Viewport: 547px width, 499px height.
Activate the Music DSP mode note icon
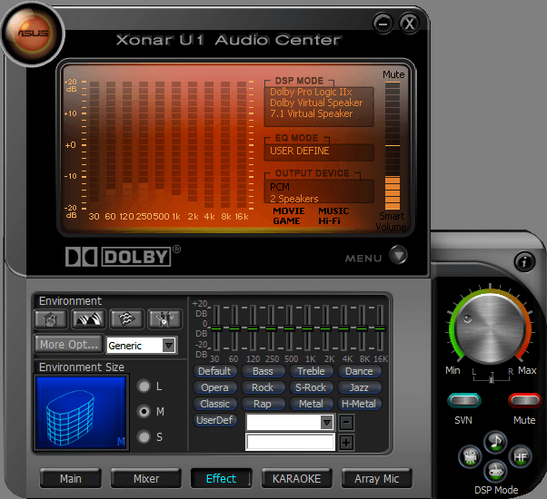click(x=495, y=442)
